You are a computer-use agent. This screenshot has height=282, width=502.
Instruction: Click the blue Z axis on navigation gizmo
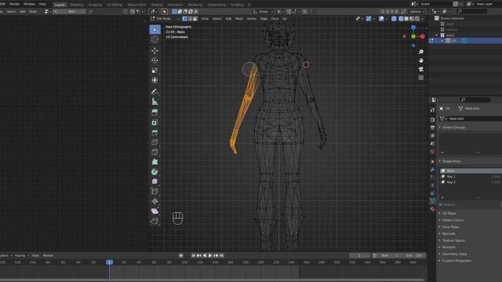tap(413, 28)
